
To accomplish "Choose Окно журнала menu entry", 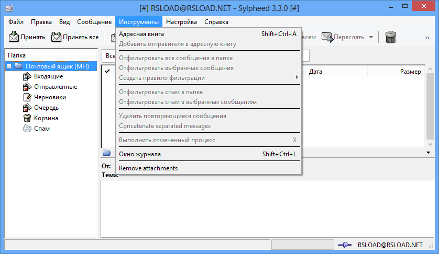I will [208, 154].
